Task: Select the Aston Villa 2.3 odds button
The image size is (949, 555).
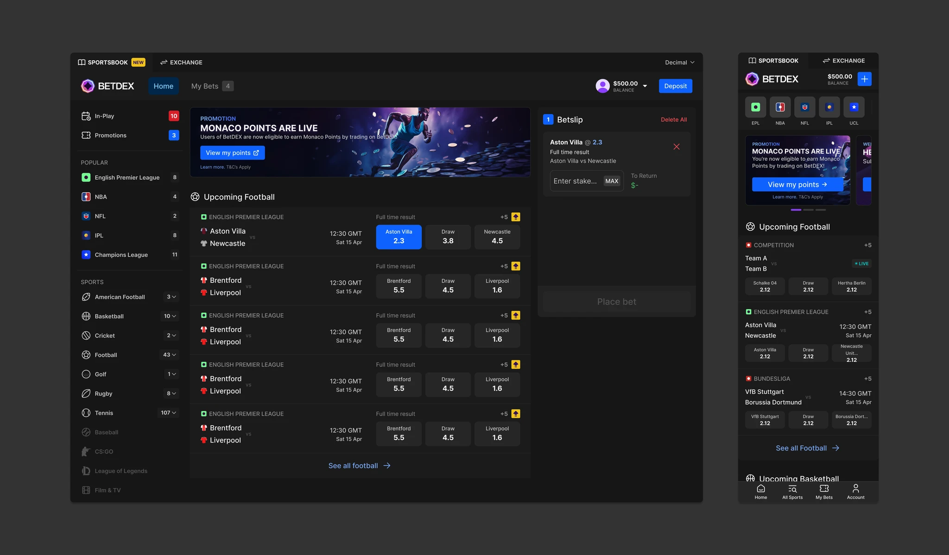Action: 399,237
